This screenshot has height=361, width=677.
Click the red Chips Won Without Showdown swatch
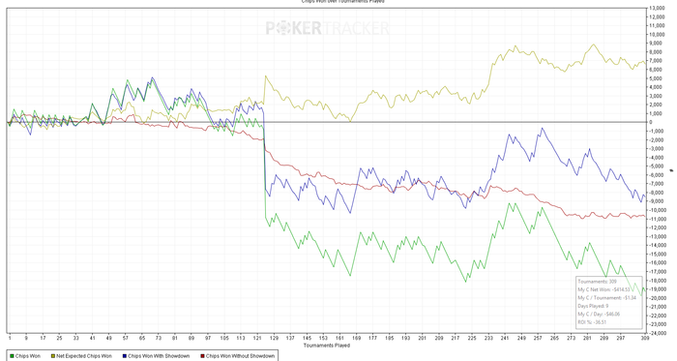202,356
